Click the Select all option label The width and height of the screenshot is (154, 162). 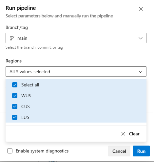(x=30, y=85)
